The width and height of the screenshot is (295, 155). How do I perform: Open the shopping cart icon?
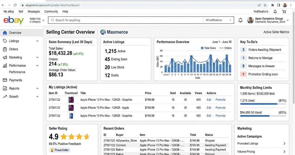coord(284,11)
